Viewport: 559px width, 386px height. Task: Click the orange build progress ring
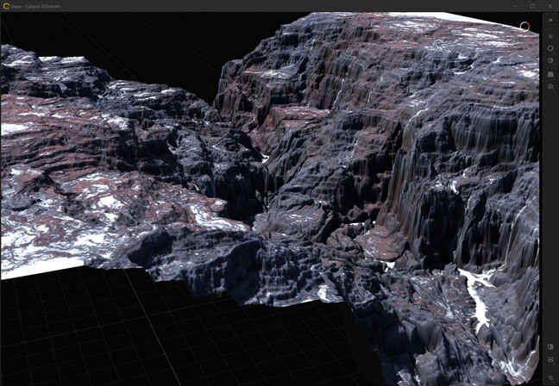click(524, 27)
